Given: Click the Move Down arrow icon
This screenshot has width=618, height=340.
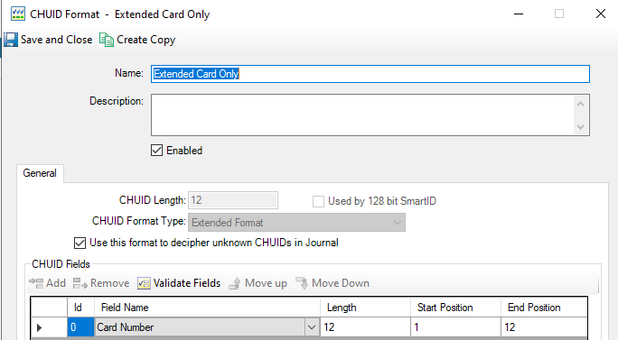Looking at the screenshot, I should click(x=302, y=283).
